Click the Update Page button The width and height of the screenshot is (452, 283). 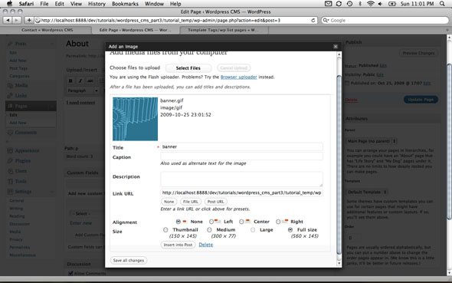pyautogui.click(x=421, y=100)
